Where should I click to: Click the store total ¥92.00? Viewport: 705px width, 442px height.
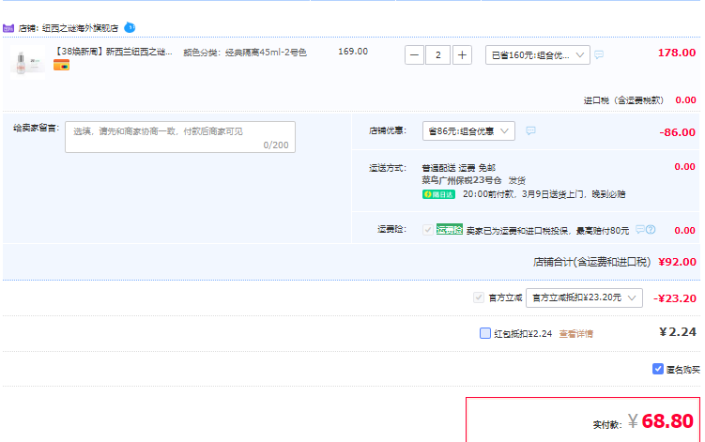pyautogui.click(x=677, y=262)
